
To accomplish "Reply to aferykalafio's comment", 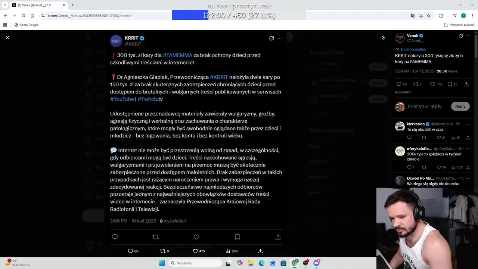I will (409, 167).
